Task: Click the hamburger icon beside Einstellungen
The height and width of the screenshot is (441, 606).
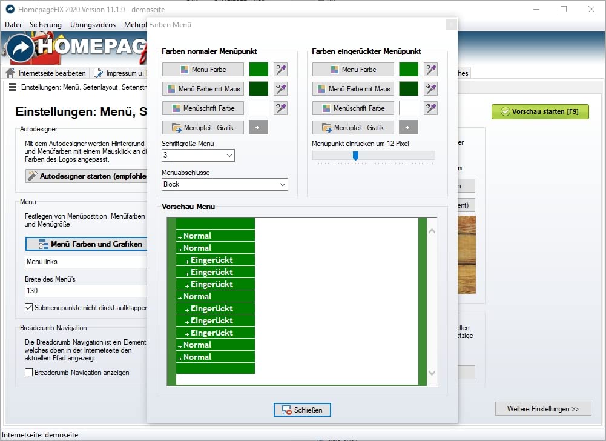Action: (13, 87)
